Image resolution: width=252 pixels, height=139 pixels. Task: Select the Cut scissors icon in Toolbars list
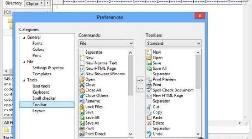[149, 107]
